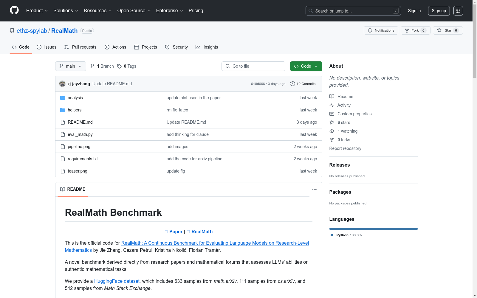This screenshot has width=477, height=298.
Task: Click the command palette icon button
Action: (458, 11)
